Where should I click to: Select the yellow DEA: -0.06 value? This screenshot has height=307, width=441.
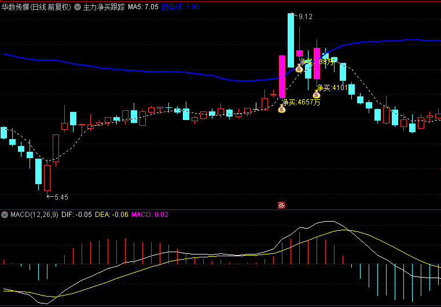tap(112, 215)
